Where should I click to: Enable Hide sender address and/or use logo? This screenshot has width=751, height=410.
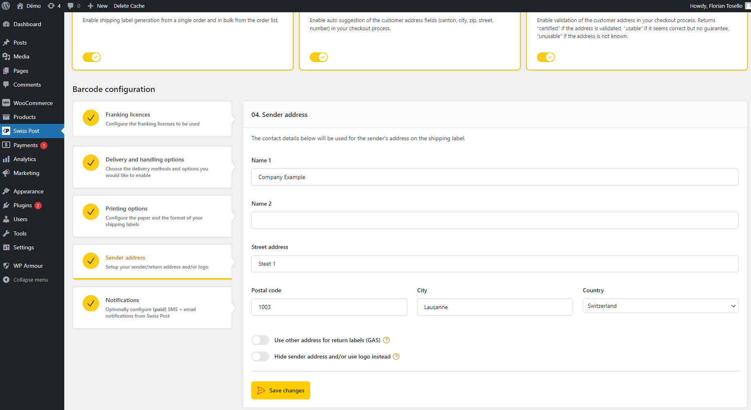260,356
